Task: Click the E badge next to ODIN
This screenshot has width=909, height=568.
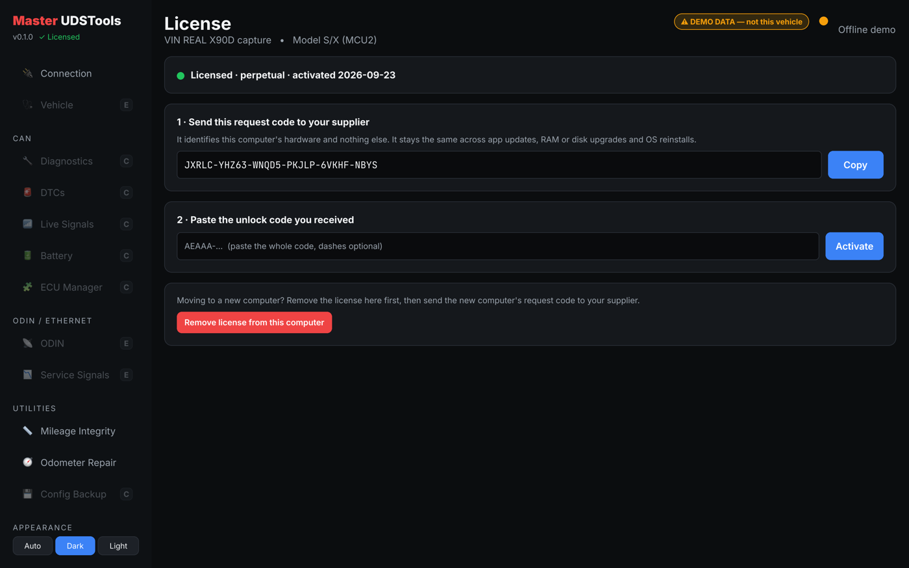Action: (x=126, y=343)
